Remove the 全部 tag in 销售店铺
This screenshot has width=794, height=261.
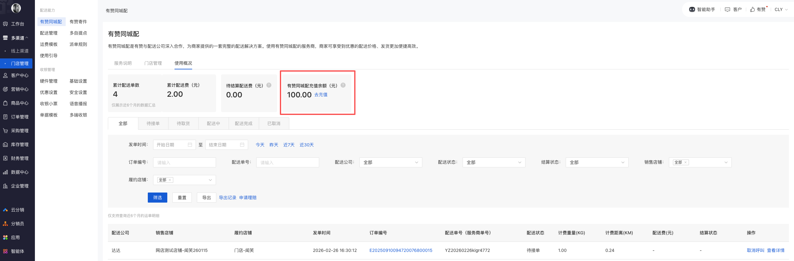click(686, 162)
